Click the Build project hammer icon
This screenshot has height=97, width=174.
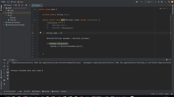[x=142, y=2]
